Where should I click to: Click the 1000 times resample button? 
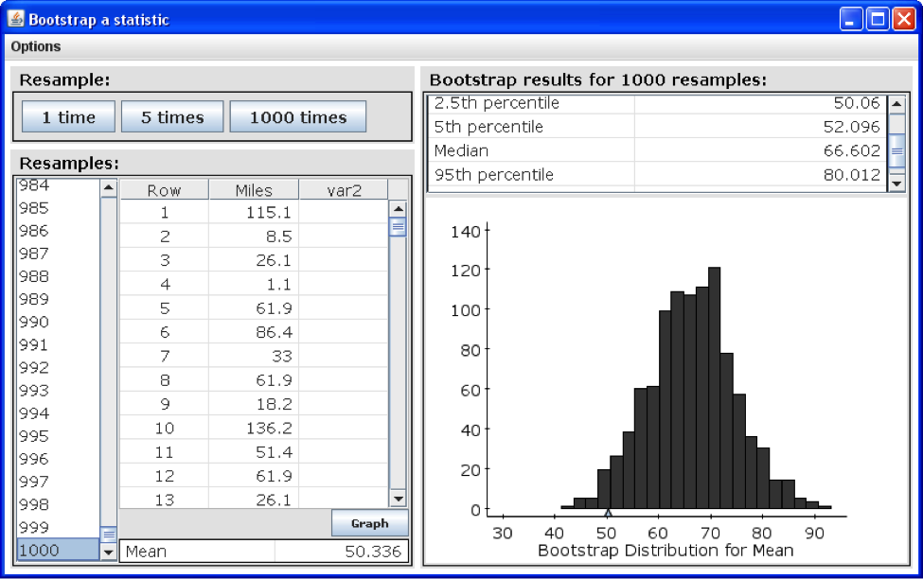point(297,115)
